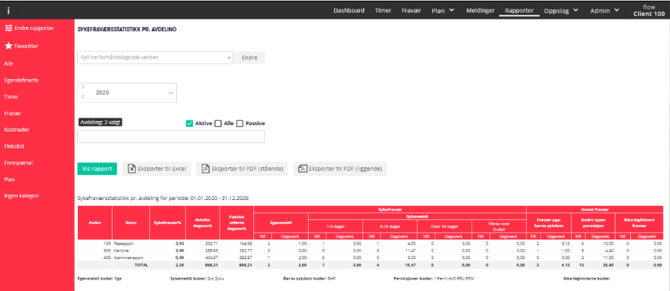Click the total sykefravær value 2,39
Screen dimensions: 670x291
click(180, 265)
